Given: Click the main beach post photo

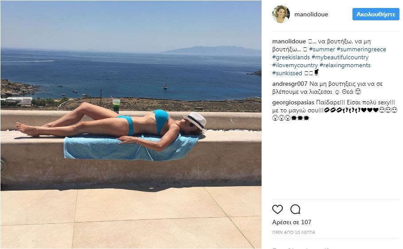Looking at the screenshot, I should 131,124.
